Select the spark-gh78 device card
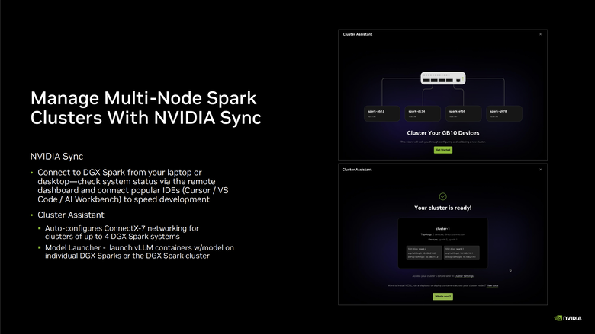 (504, 114)
